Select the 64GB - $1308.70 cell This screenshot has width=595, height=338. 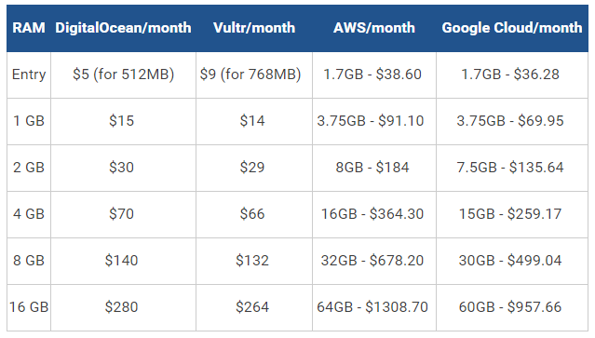[x=374, y=307]
